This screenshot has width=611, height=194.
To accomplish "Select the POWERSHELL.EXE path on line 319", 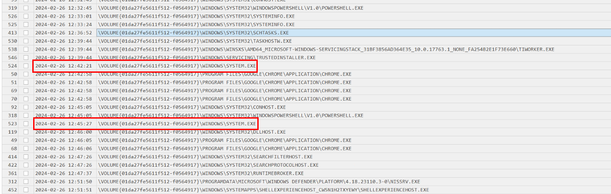I will 231,8.
